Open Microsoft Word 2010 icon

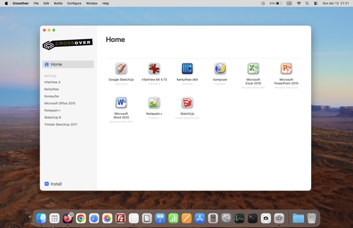[x=121, y=103]
